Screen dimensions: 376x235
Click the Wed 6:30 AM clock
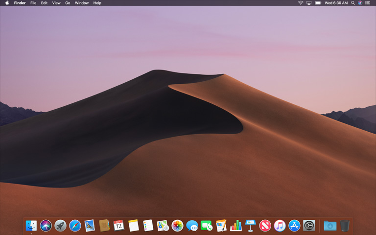[336, 3]
